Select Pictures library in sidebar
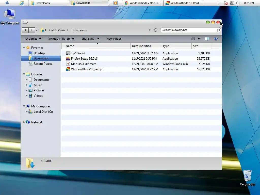260x195 pixels. click(x=39, y=90)
